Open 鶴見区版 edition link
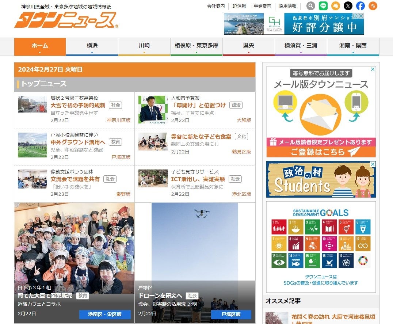393x324 pixels. (x=242, y=152)
